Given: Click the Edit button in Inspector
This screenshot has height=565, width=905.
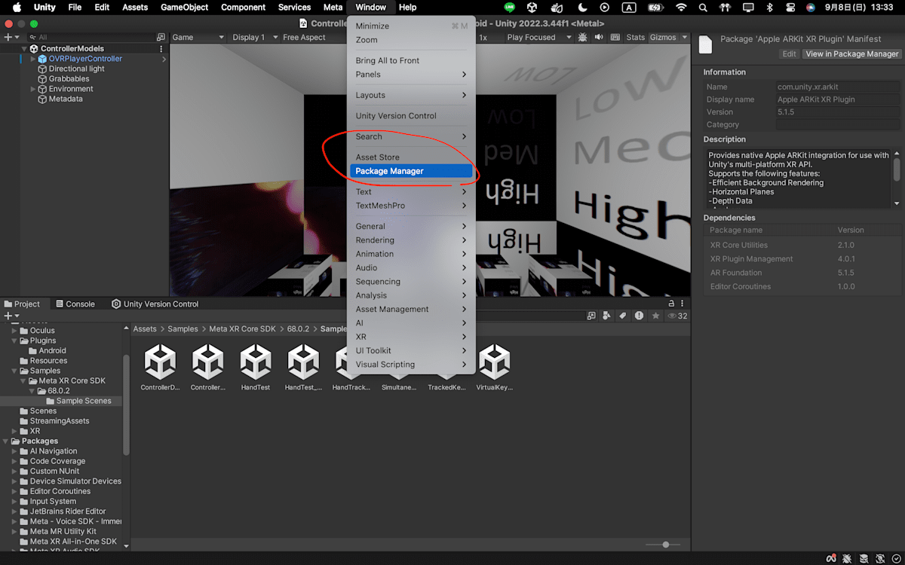Looking at the screenshot, I should (x=789, y=54).
